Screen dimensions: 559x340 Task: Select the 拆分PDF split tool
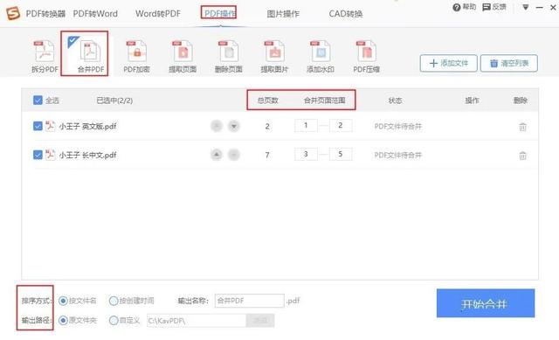click(45, 56)
